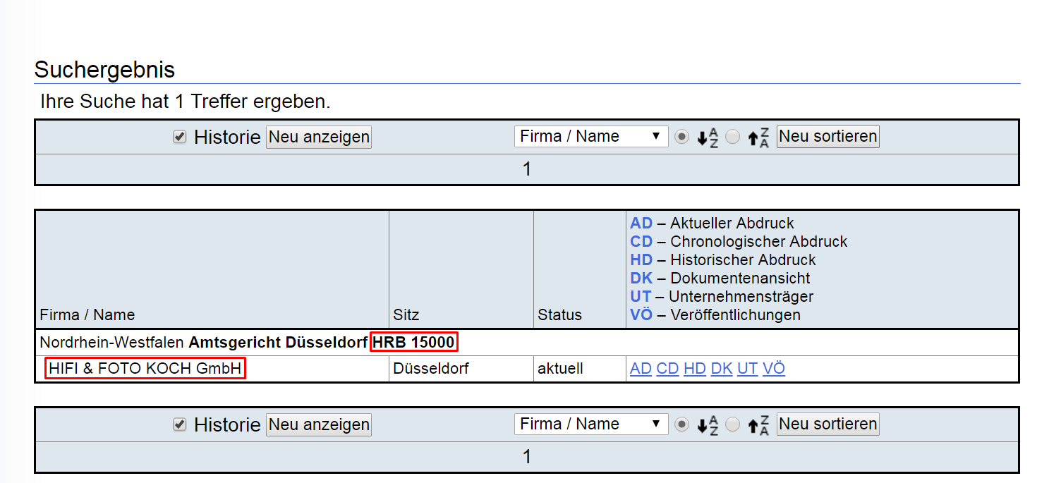
Task: Click the bottom Neu anzeigen button
Action: click(x=319, y=424)
